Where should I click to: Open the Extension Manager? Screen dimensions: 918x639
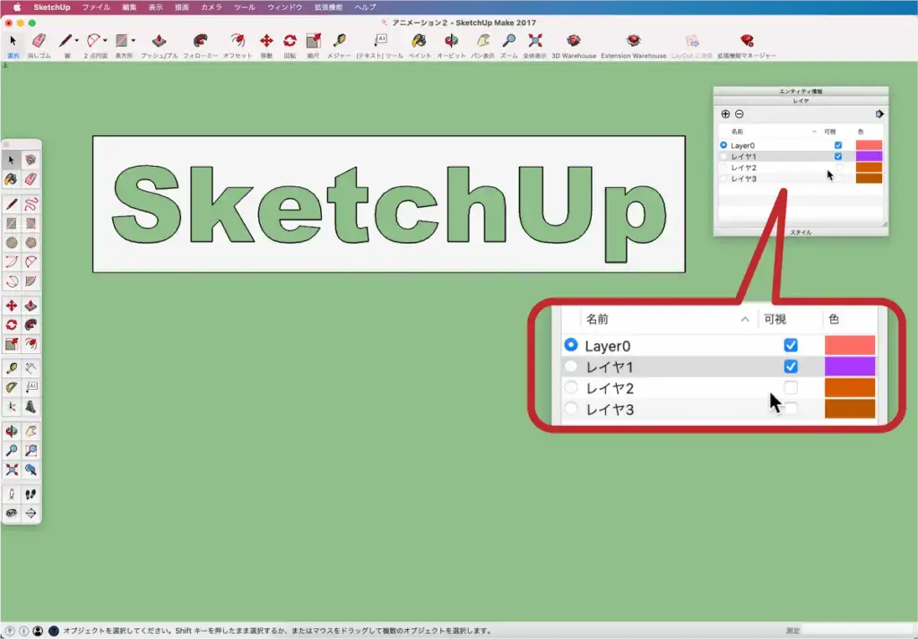(746, 41)
